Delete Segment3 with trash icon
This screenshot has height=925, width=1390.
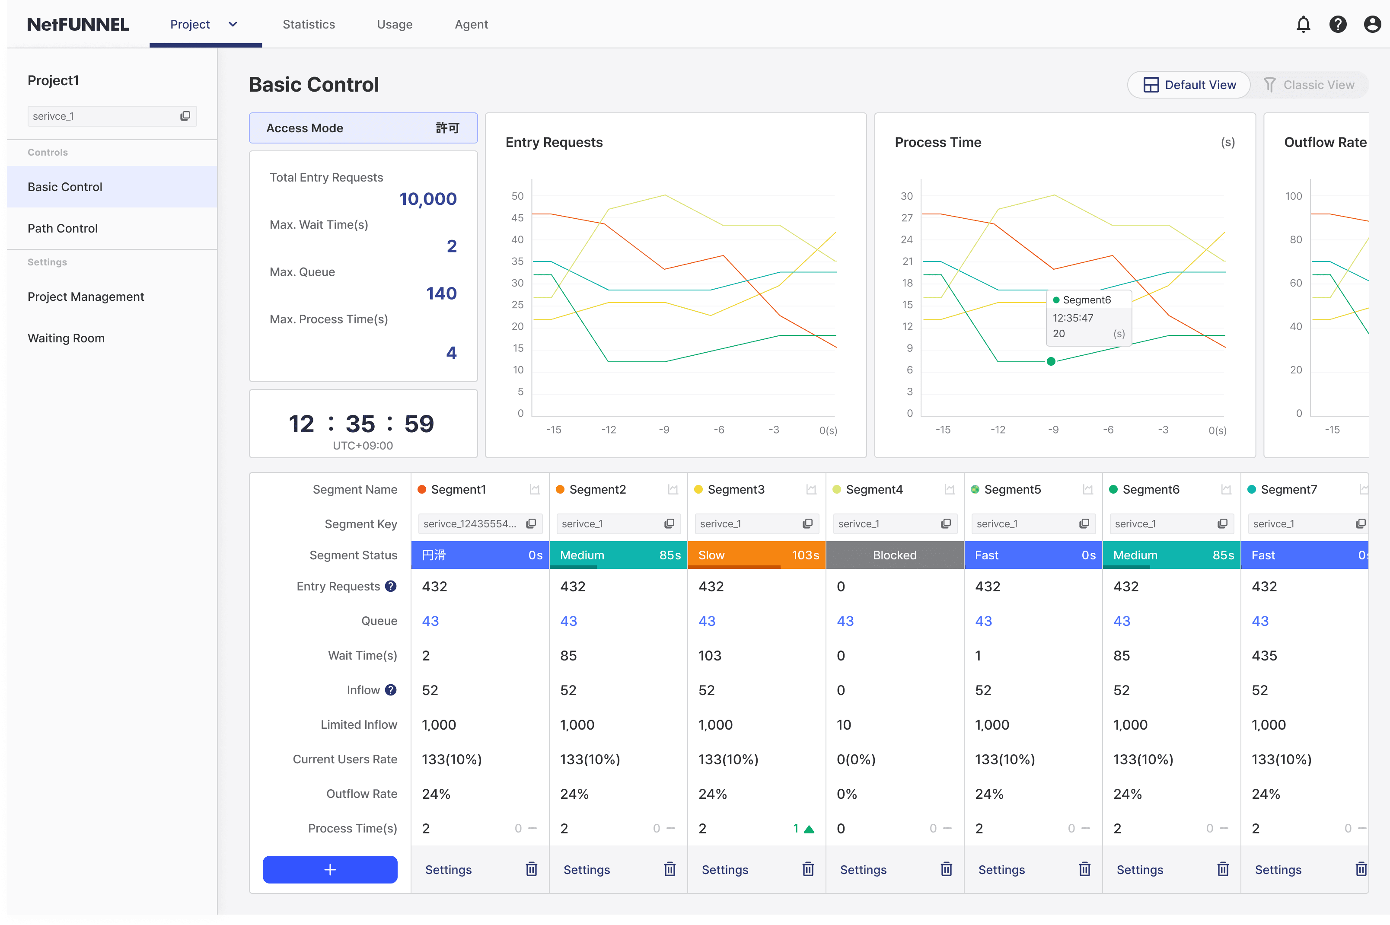[808, 869]
